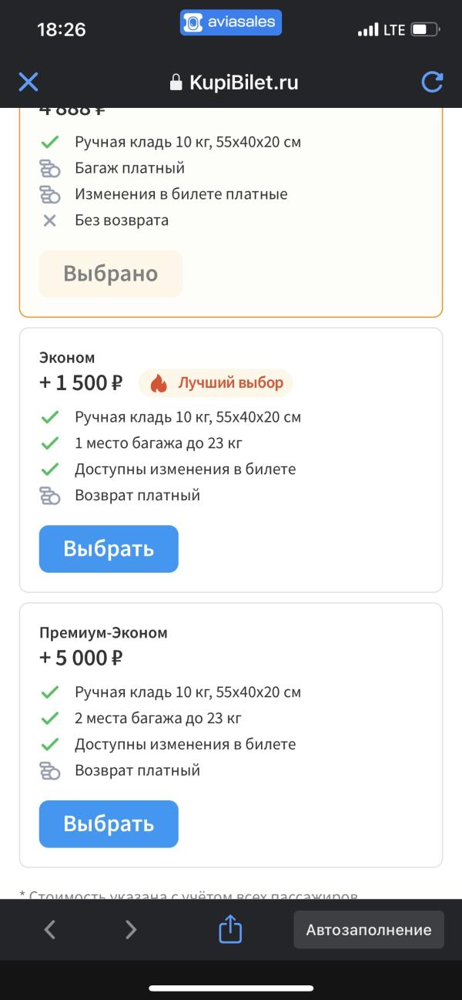
Task: Tap coins icon by Возврат платный in Эконом
Action: pyautogui.click(x=50, y=496)
